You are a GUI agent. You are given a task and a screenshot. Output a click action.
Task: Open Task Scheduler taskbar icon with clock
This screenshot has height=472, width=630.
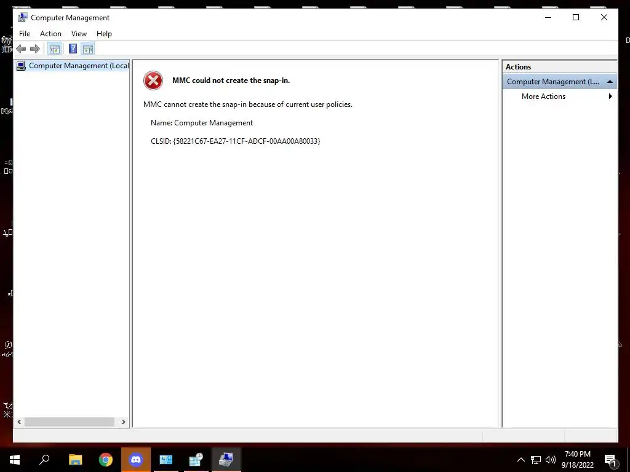[196, 460]
